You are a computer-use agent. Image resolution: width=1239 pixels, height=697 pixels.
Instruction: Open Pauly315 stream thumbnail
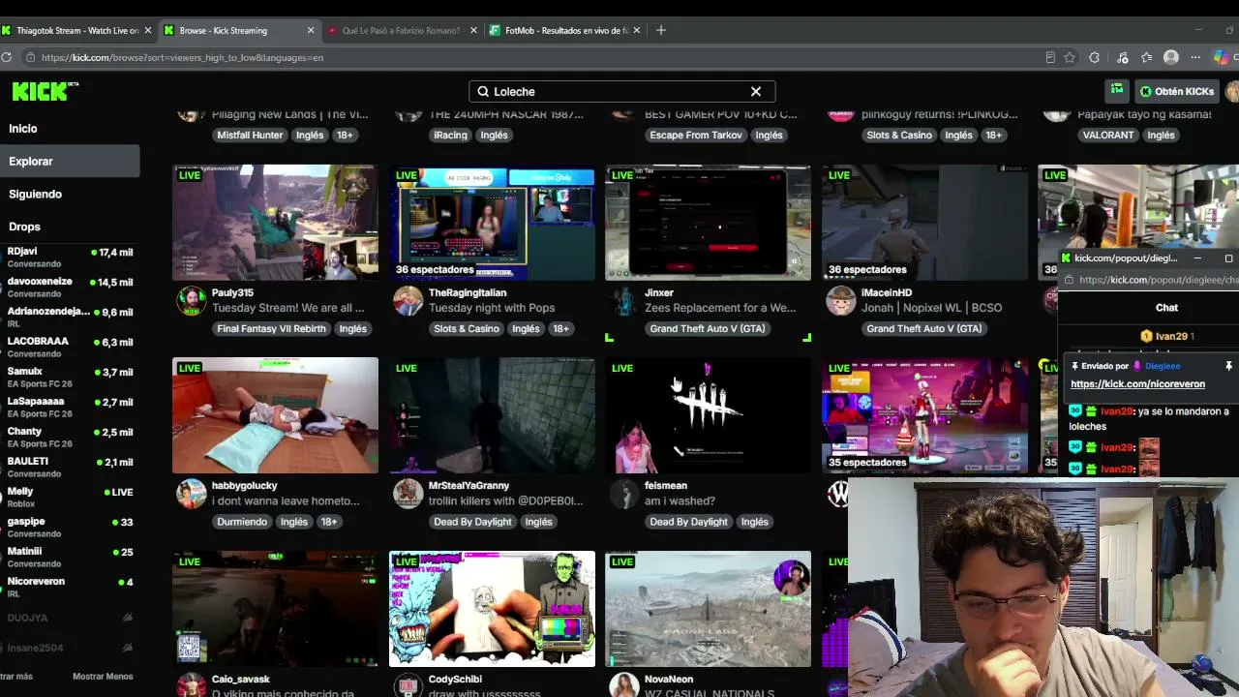point(275,223)
